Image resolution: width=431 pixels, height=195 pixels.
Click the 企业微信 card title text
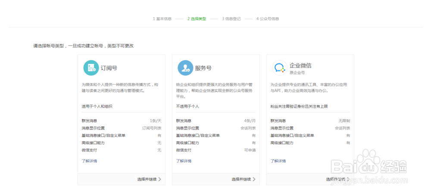300,66
